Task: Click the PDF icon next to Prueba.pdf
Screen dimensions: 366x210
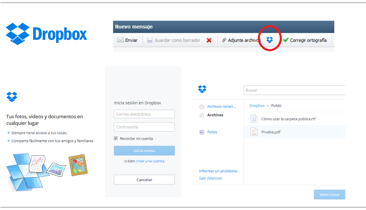Action: pyautogui.click(x=254, y=132)
